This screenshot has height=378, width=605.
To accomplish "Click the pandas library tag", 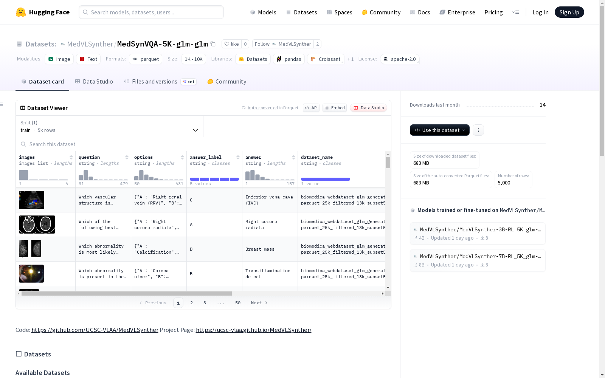I will (x=289, y=59).
